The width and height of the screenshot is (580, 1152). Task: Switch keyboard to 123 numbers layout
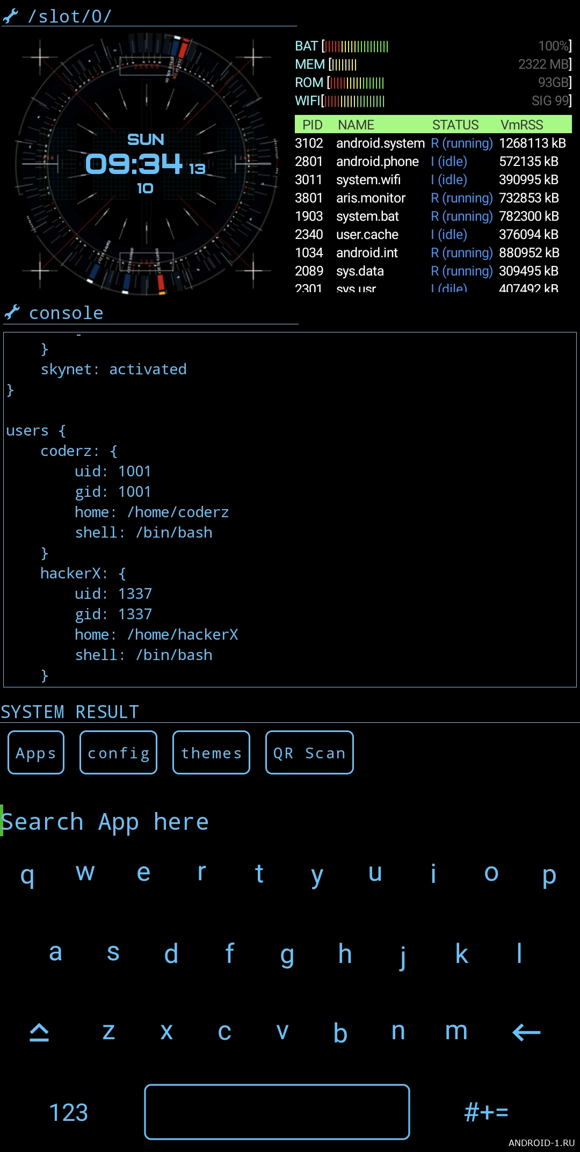tap(68, 1112)
